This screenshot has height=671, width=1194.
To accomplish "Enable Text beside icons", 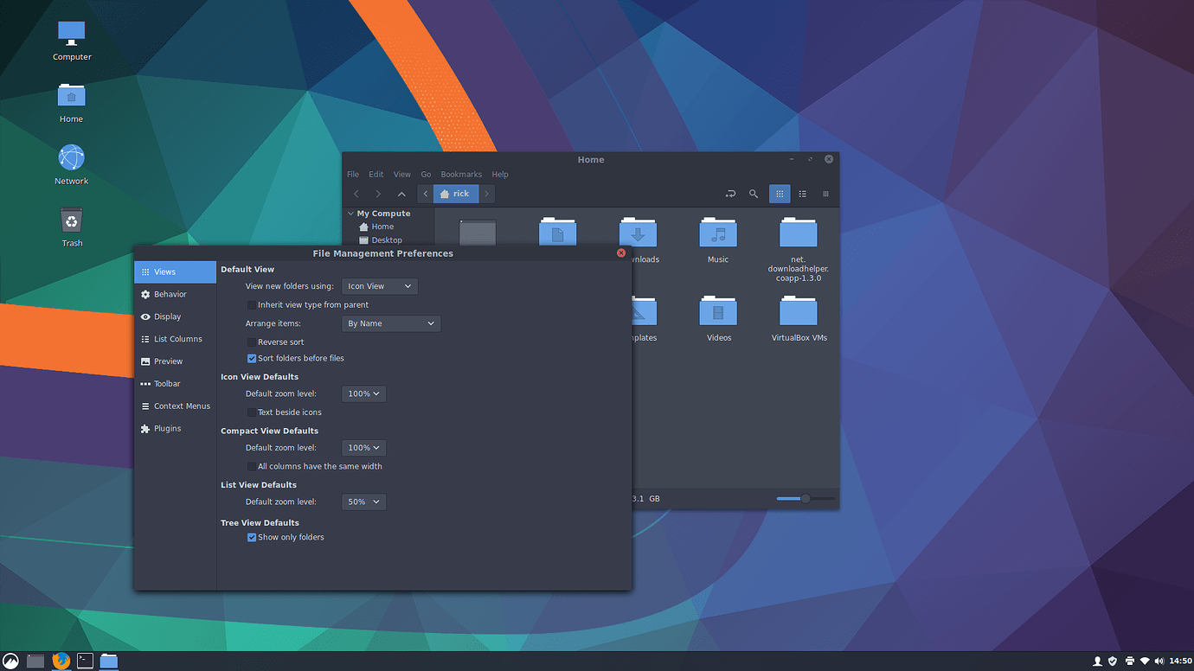I will tap(252, 412).
